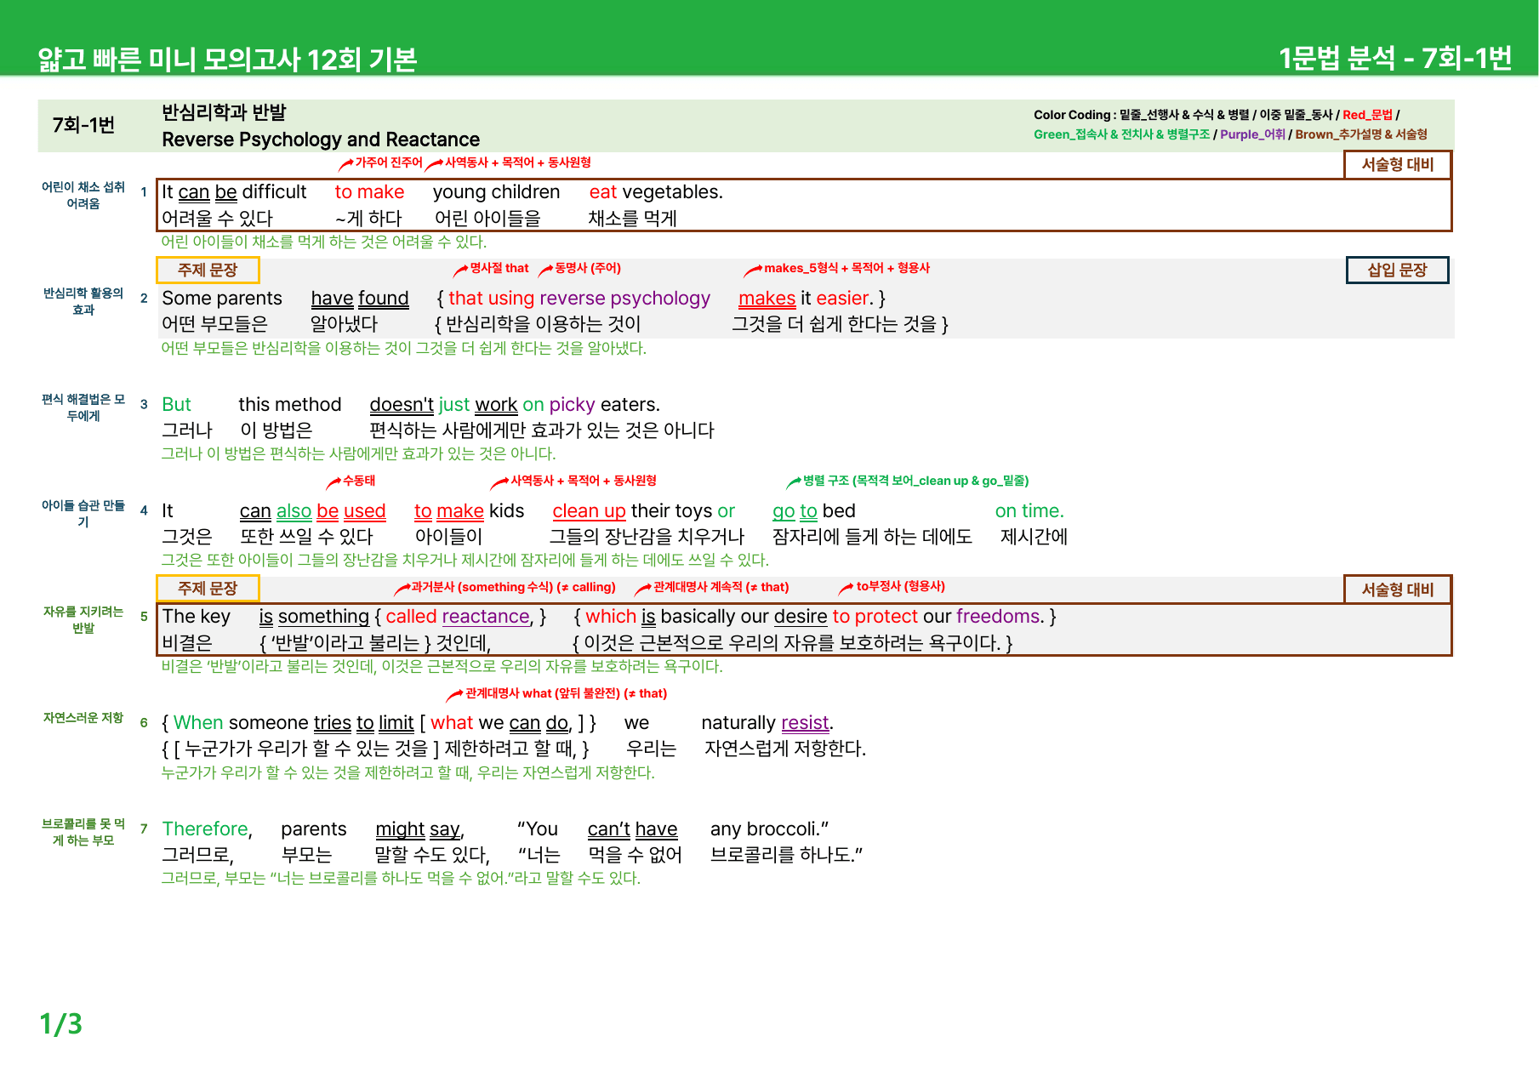Screen dimensions: 1539x1088
Task: Click the side label '어린이 채소 섭취 어려움'
Action: 83,196
